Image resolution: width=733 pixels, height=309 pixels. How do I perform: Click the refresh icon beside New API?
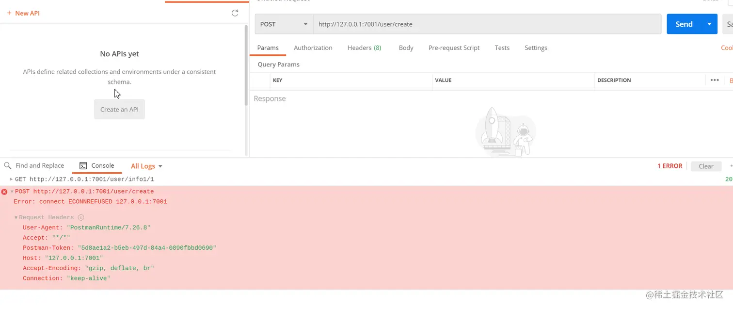point(235,13)
